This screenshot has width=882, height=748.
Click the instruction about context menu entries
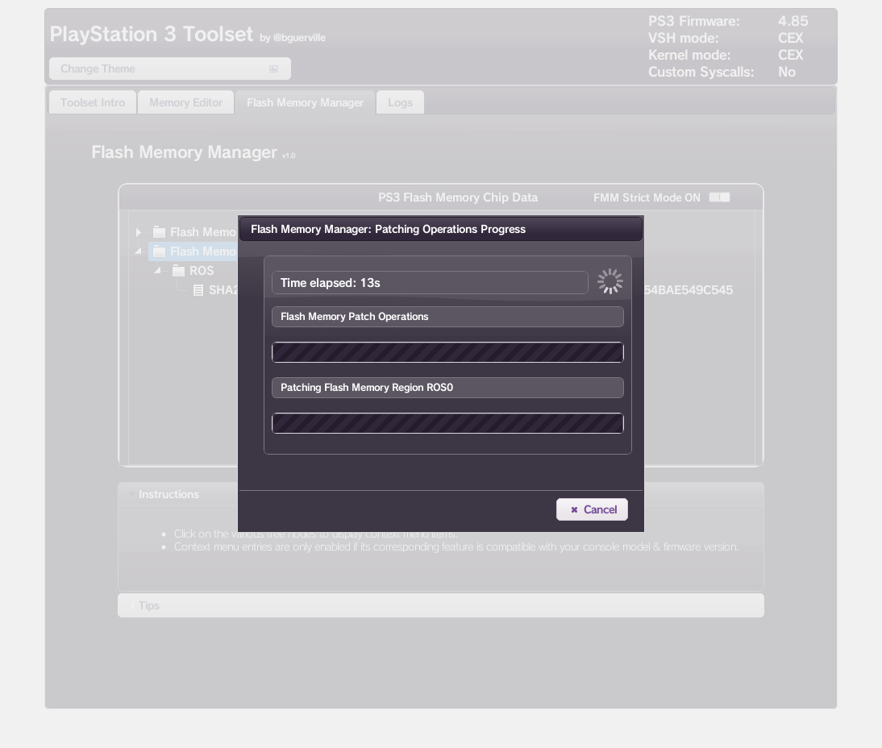(456, 546)
